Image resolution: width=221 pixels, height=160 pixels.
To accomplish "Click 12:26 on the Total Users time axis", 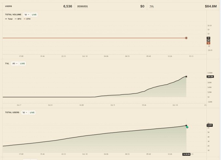I will pos(170,154).
